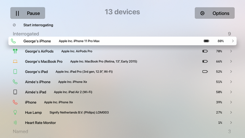
Task: Click the green phone icon for Aimée's iPhone
Action: point(15,82)
